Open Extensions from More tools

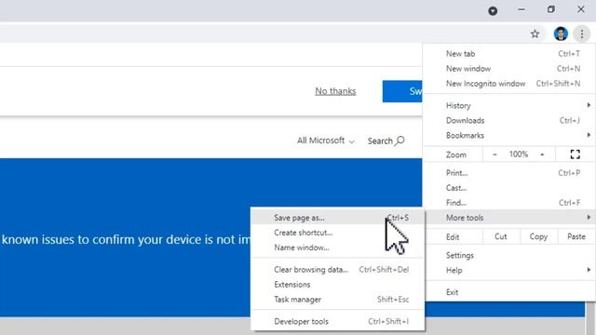[x=337, y=284]
